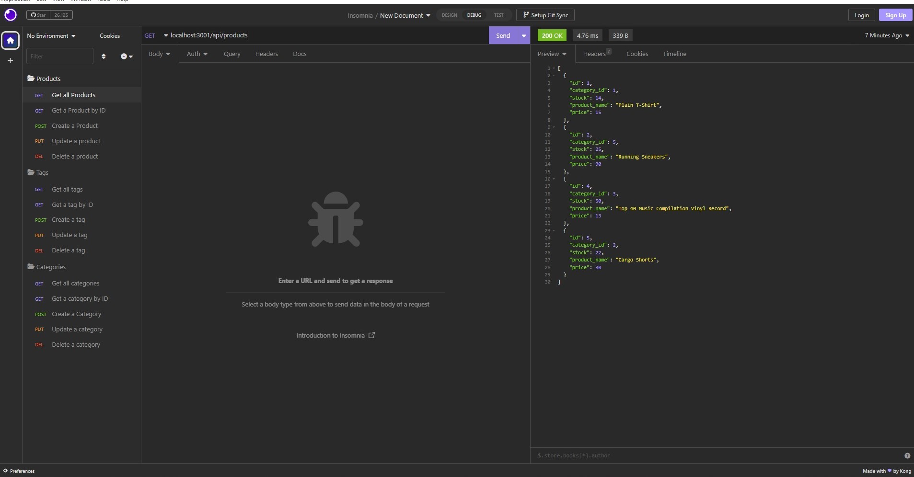Switch to the Docs tab
The image size is (914, 477).
coord(300,54)
